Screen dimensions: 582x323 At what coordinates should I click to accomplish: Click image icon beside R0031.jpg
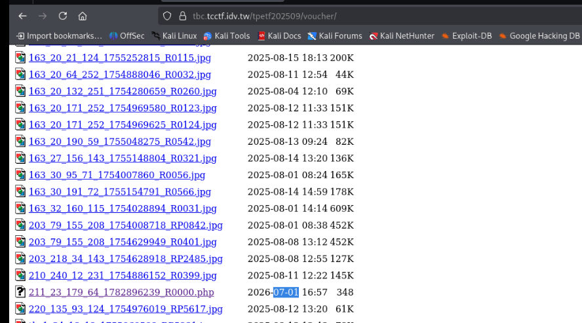[x=20, y=208]
